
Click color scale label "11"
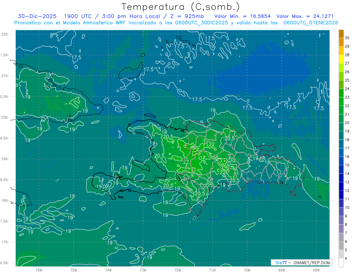347,199
